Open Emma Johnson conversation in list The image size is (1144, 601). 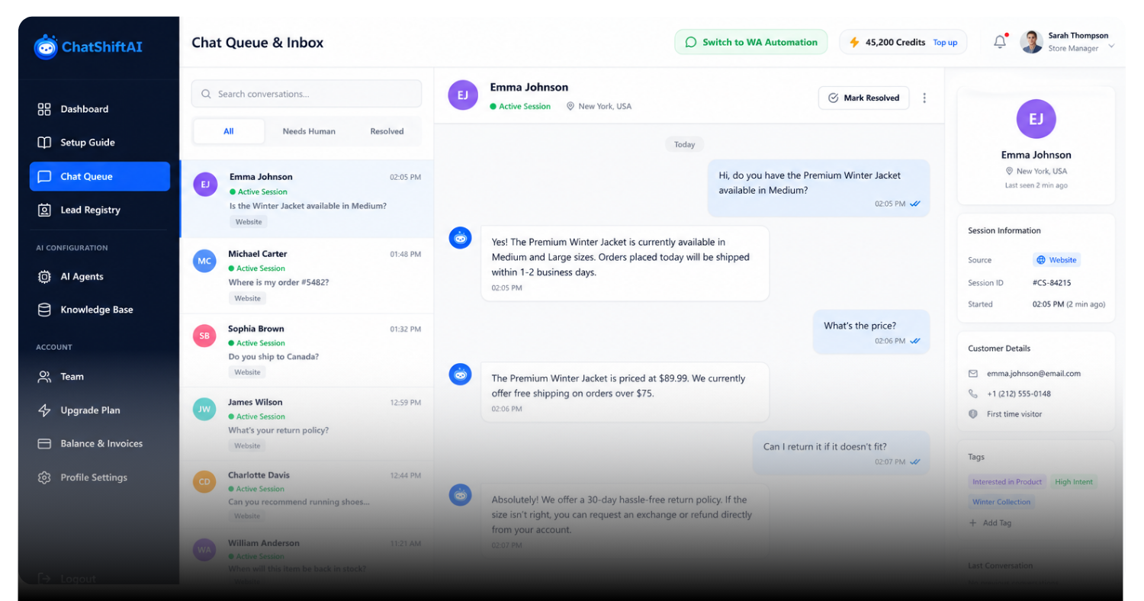click(307, 198)
